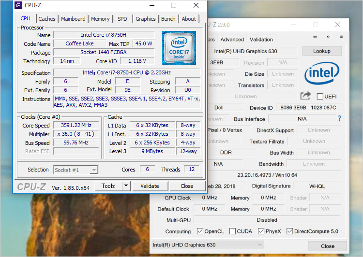Click the Intel vendor logo in GPU-Z
The image size is (363, 257).
(322, 73)
